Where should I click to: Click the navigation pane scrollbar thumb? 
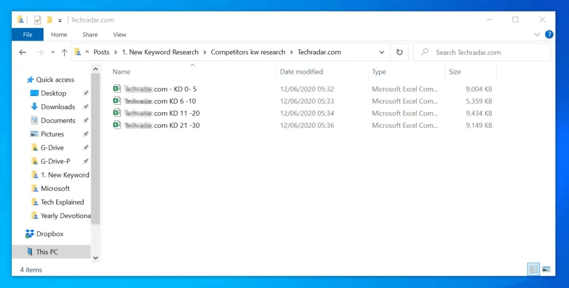[95, 150]
